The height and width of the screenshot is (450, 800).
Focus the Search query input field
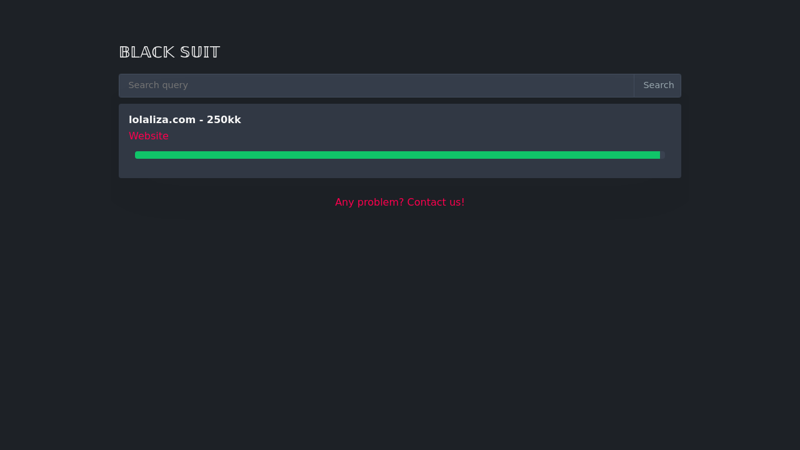376,86
